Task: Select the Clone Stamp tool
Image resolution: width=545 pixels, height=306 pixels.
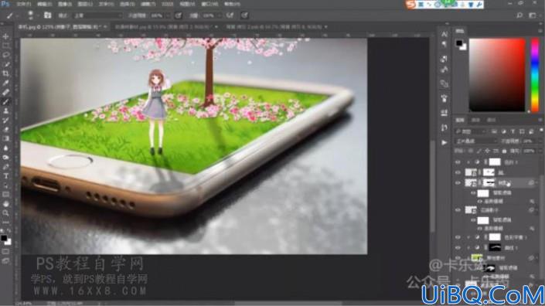Action: point(6,111)
